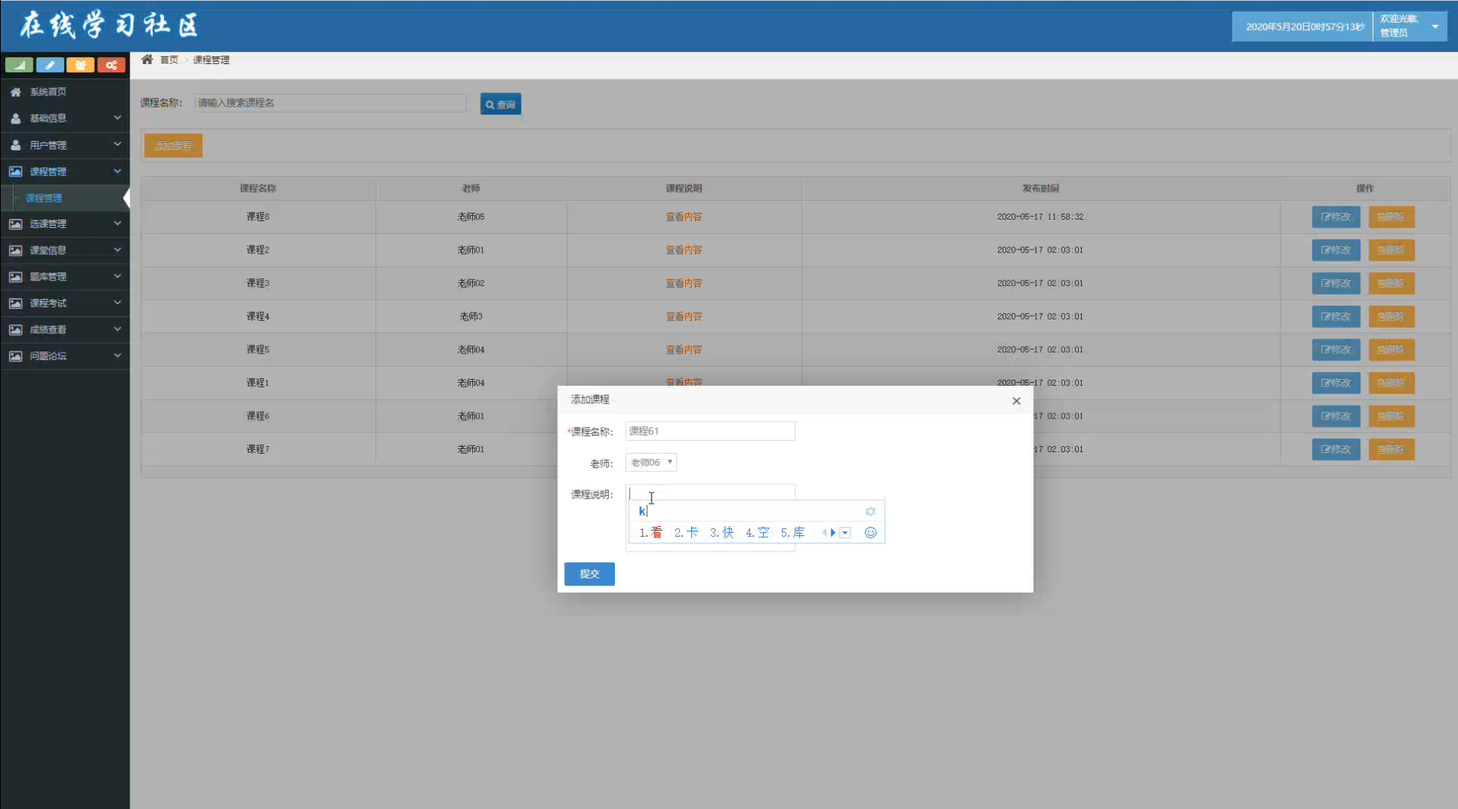Click the date-time display in header
Viewport: 1458px width, 809px height.
click(x=1305, y=27)
